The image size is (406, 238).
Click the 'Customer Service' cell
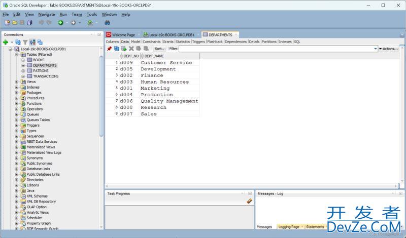click(x=170, y=62)
